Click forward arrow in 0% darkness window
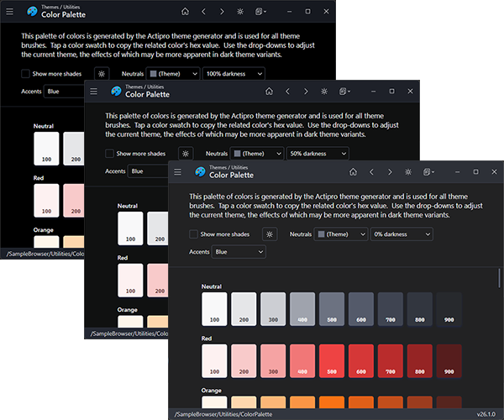This screenshot has width=504, height=420. coord(389,171)
